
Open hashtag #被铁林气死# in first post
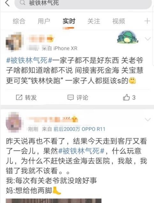click(29, 60)
